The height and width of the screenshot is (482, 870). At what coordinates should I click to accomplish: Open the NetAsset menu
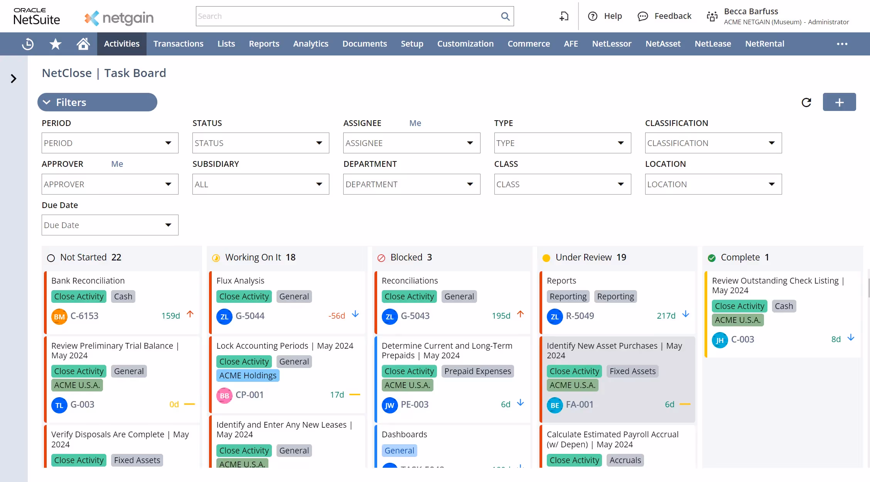(x=663, y=44)
